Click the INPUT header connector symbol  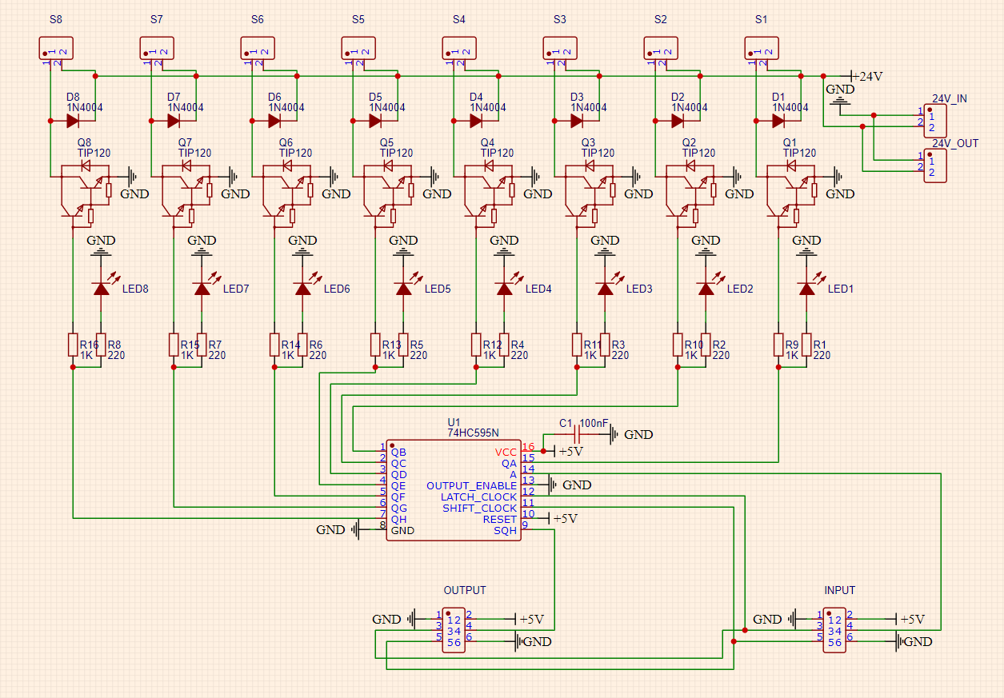pos(834,630)
